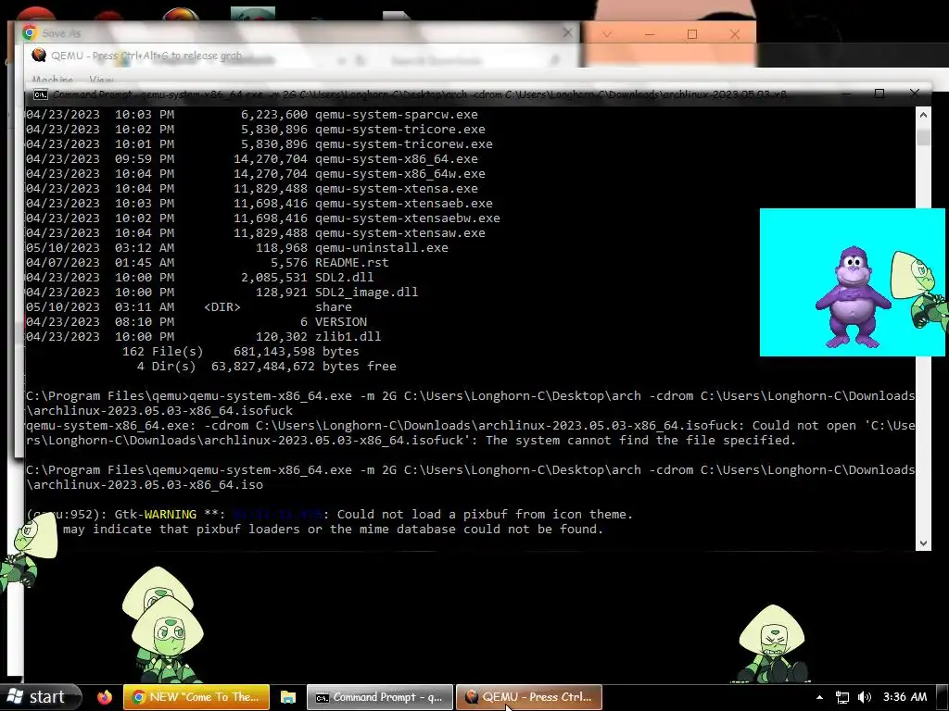Click the '63,827,484,672 bytes free' text

coord(304,367)
